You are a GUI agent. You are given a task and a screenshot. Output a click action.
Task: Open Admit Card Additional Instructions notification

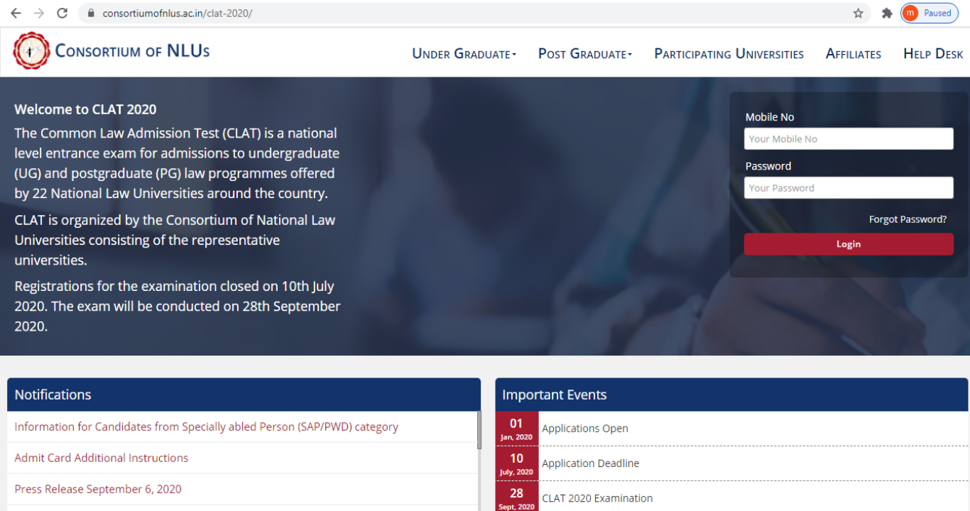click(x=101, y=458)
